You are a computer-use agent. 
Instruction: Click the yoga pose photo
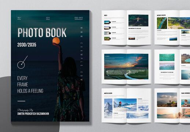click(x=138, y=21)
